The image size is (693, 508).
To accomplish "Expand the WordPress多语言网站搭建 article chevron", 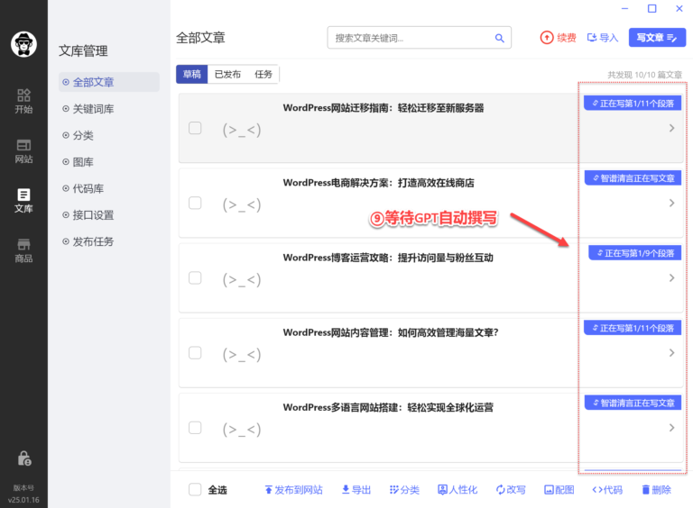I will [671, 428].
